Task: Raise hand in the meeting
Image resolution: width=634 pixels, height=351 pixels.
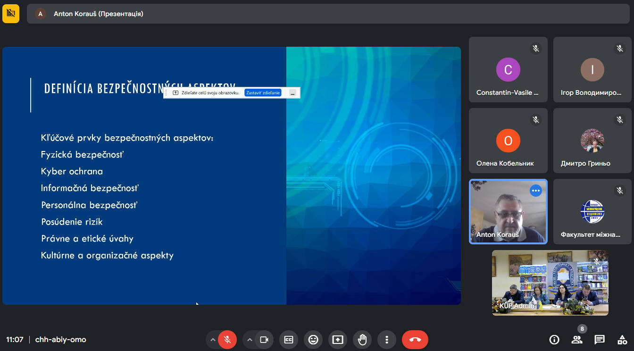Action: point(362,340)
